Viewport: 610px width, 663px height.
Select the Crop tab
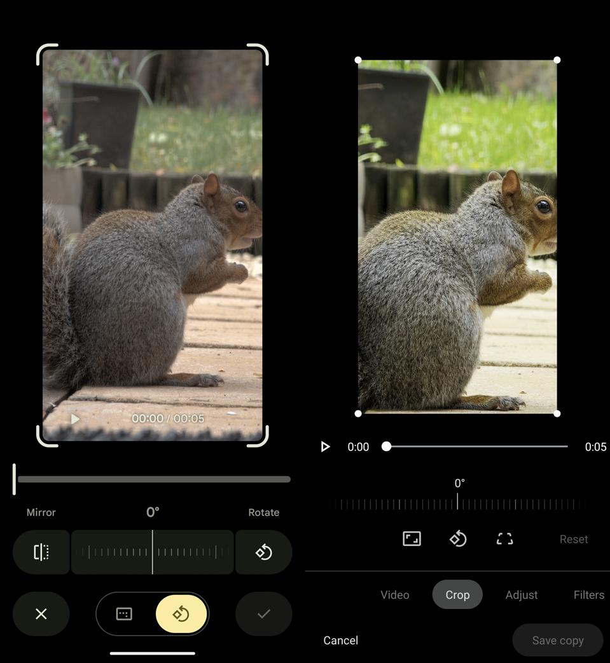(457, 595)
